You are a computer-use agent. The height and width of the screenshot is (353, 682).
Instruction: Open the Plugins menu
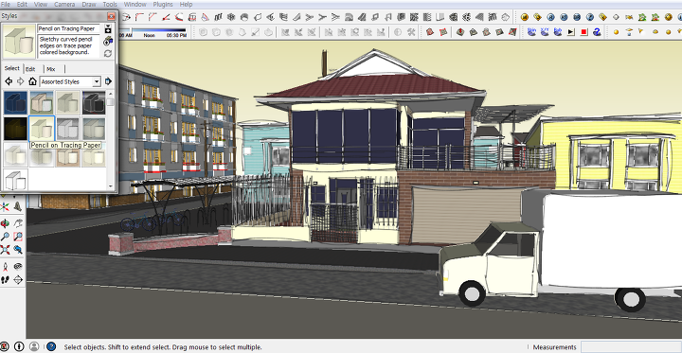(x=163, y=5)
